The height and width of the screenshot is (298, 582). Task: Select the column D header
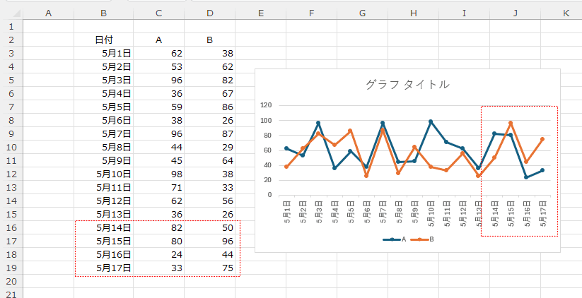click(209, 13)
